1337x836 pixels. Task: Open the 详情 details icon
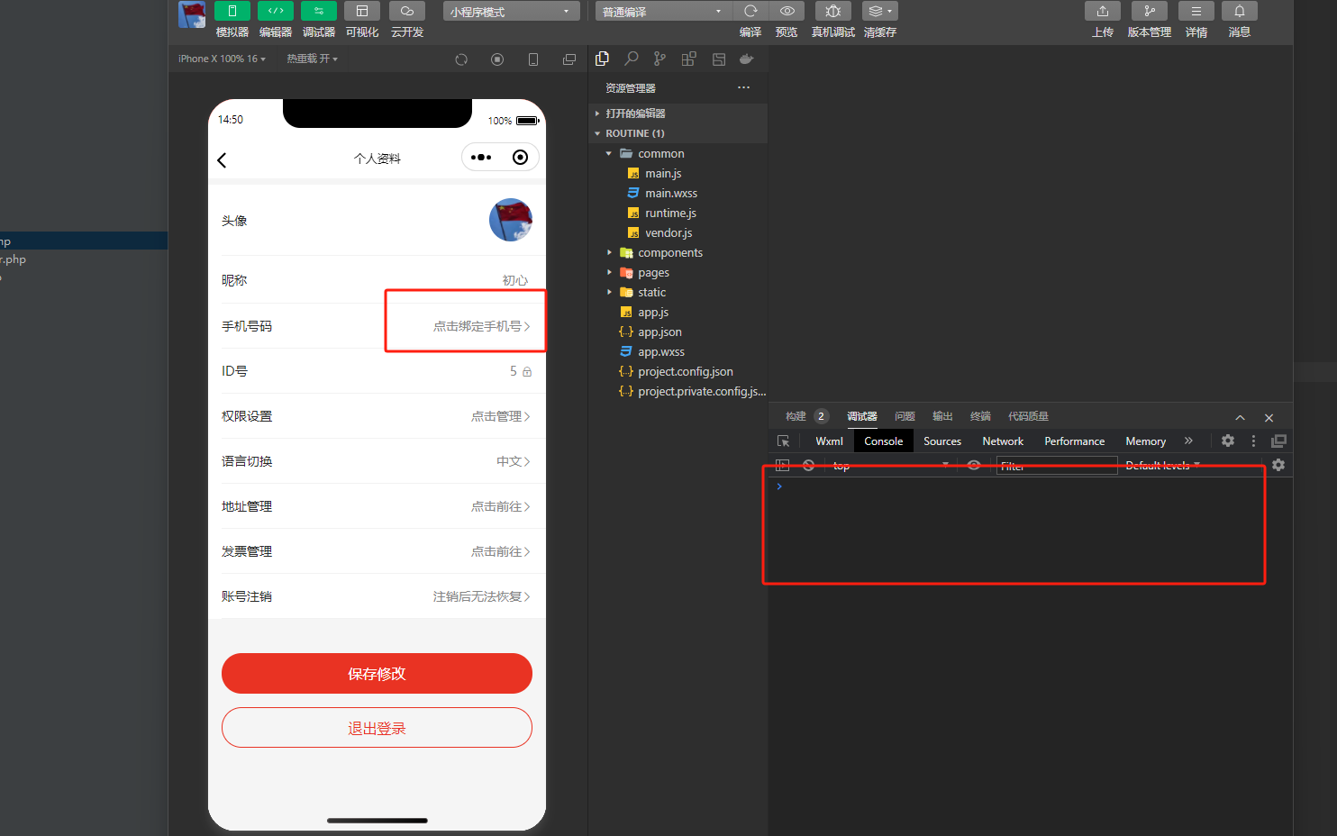1196,11
